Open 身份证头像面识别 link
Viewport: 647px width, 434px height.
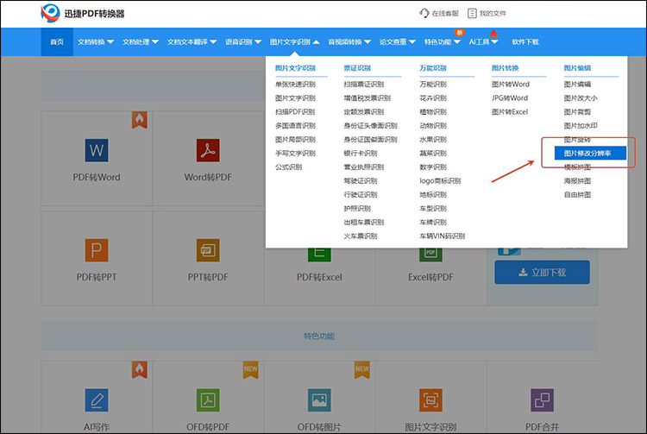[x=371, y=125]
